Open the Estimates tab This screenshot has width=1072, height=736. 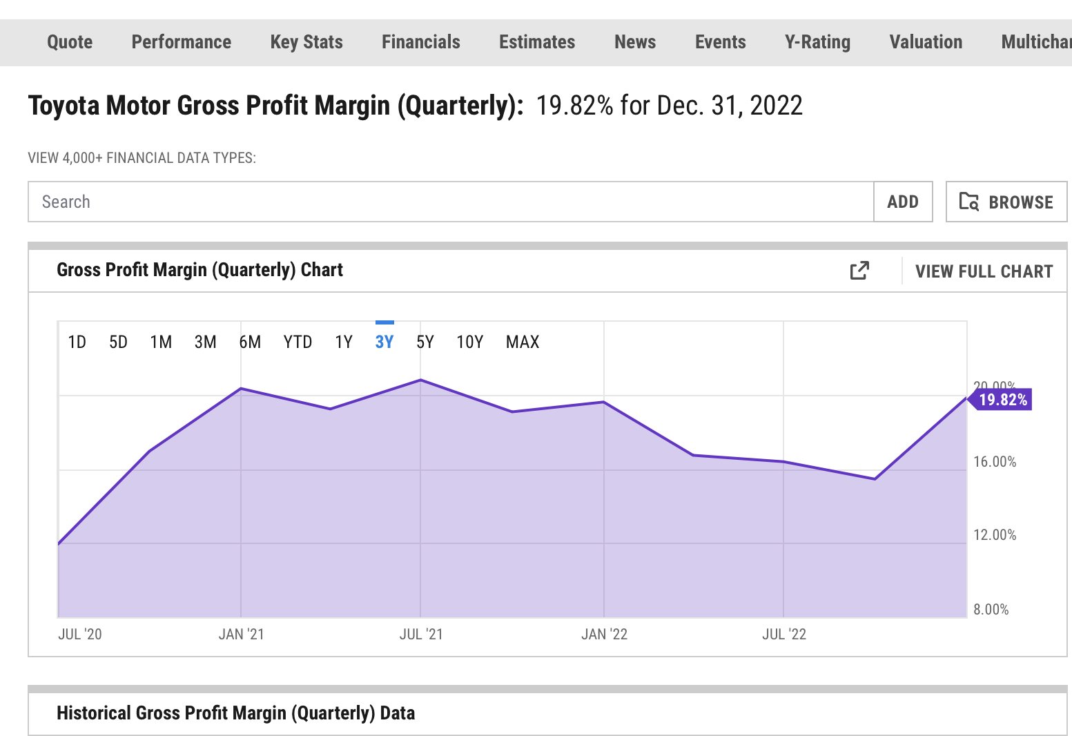[537, 42]
